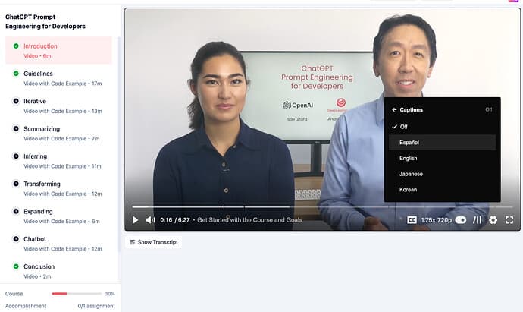Viewport: 523px width, 312px height.
Task: Click the Accomplishment label
Action: (26, 306)
